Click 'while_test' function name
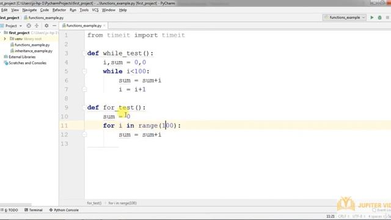This screenshot has width=391, height=220. click(x=122, y=53)
